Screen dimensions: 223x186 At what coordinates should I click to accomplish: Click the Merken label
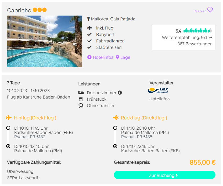tap(200, 11)
